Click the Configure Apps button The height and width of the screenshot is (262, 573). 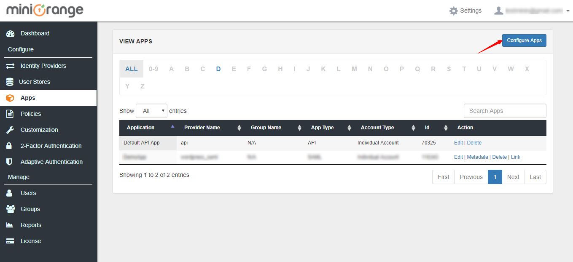point(524,40)
